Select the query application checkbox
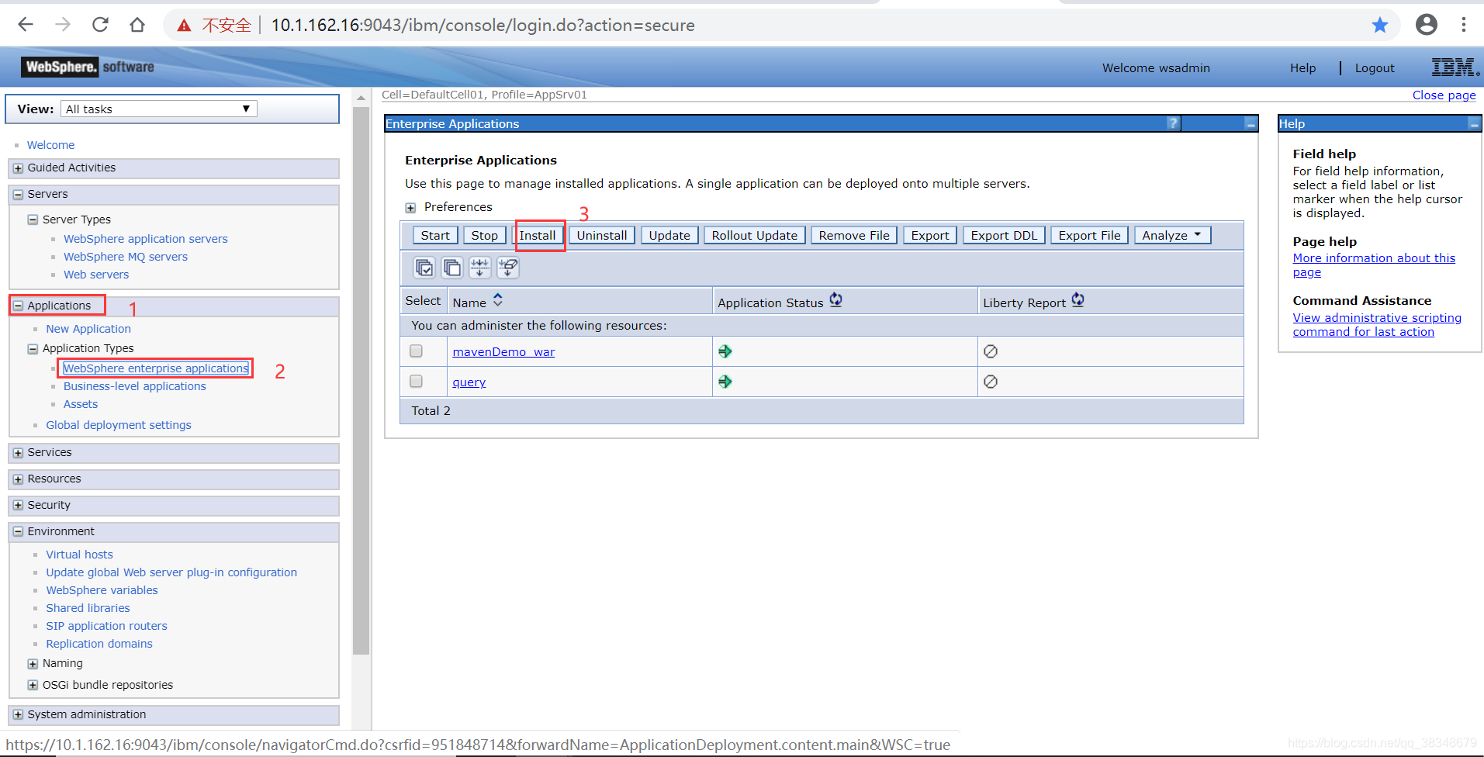Viewport: 1484px width, 757px height. point(417,382)
